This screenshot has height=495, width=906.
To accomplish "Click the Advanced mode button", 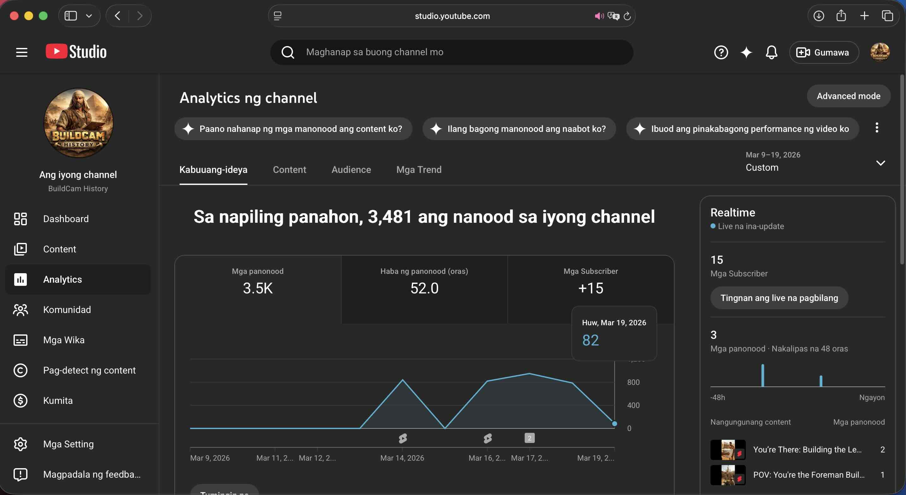I will click(x=848, y=96).
